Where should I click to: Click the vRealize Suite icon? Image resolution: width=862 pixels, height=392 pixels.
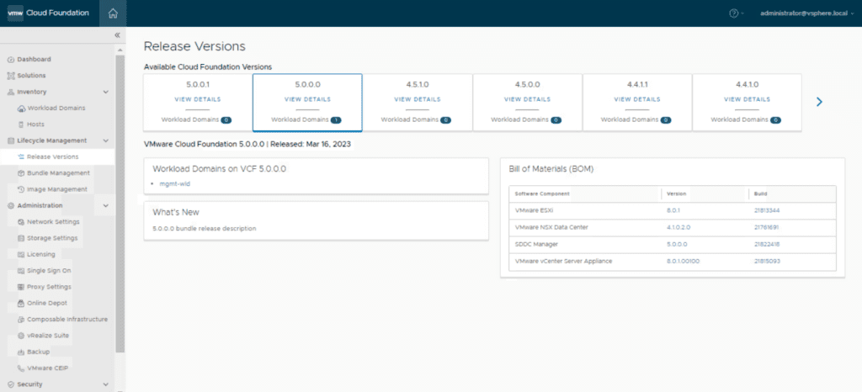(x=21, y=336)
